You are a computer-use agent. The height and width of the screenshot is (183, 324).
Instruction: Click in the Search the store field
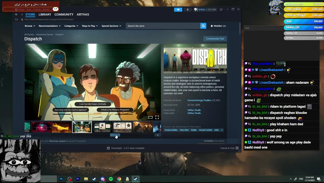[163, 26]
